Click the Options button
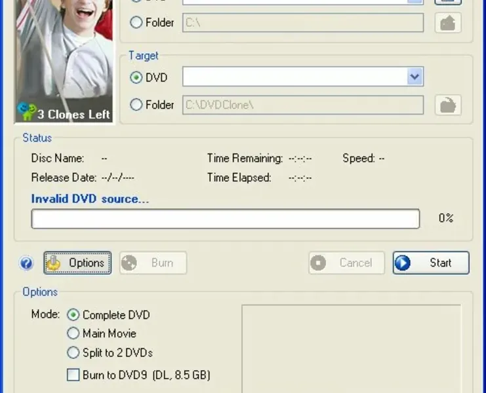 pos(77,263)
